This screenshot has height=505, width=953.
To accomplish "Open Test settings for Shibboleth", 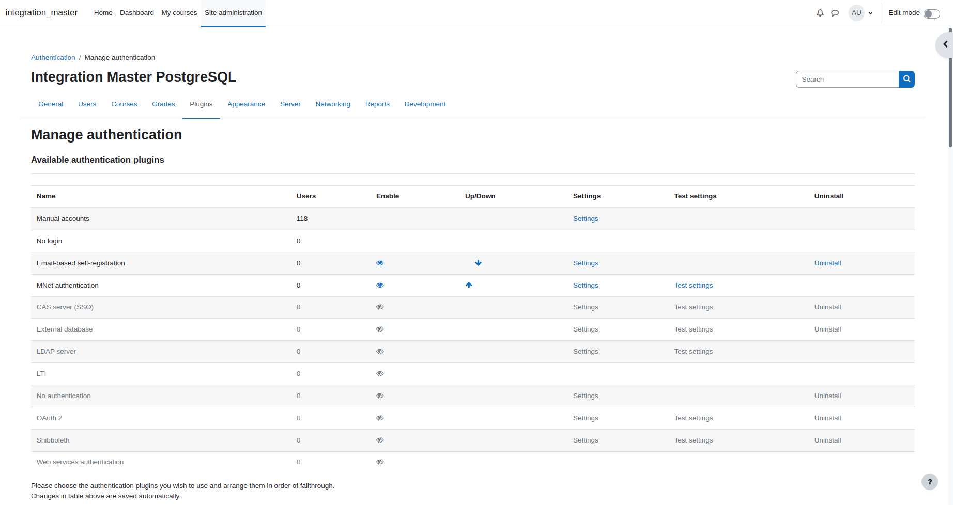I will [693, 440].
